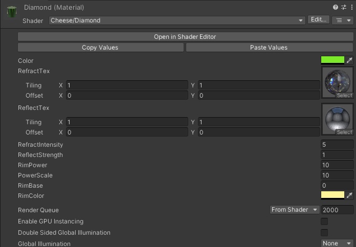Open the green Color swatch

332,60
